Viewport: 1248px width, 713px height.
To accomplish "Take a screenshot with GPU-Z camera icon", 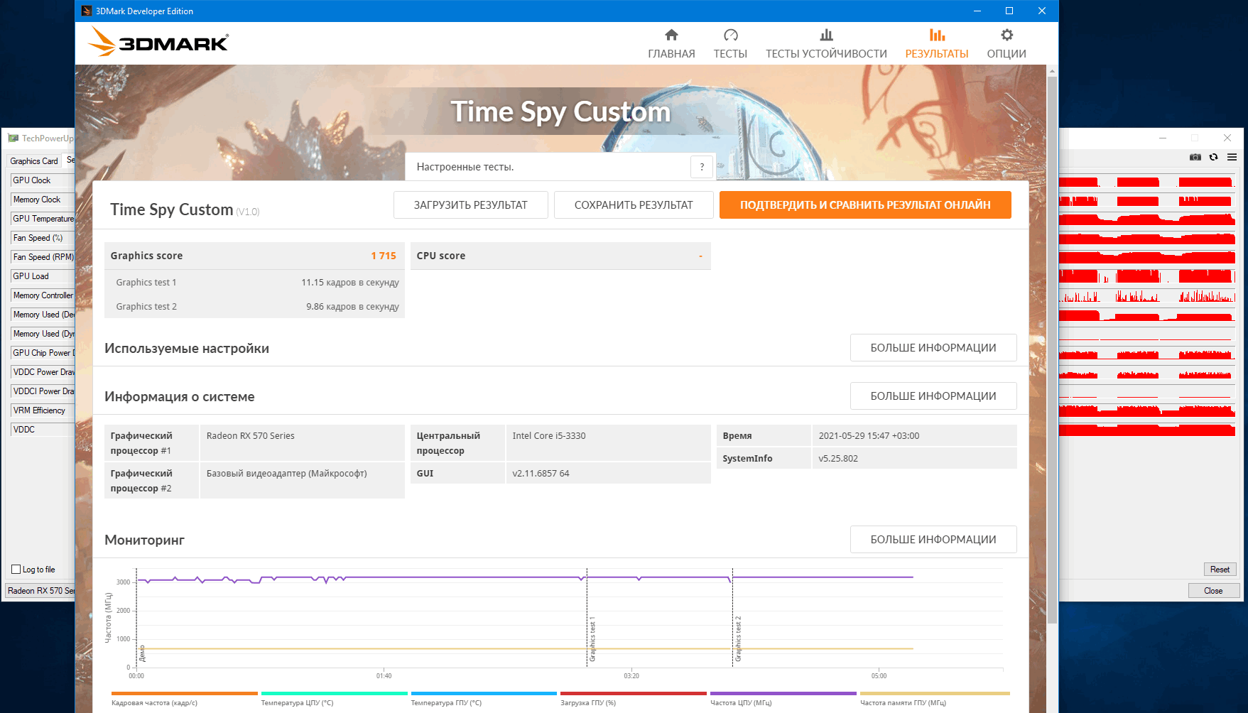I will [x=1195, y=157].
